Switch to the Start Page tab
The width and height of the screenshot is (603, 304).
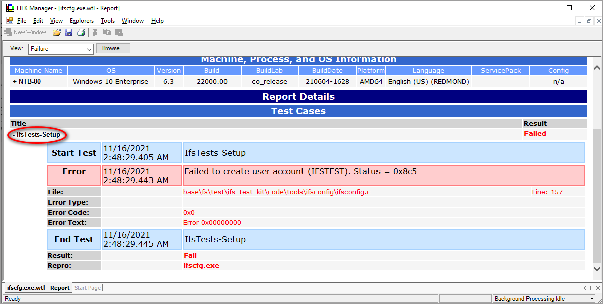click(x=88, y=288)
